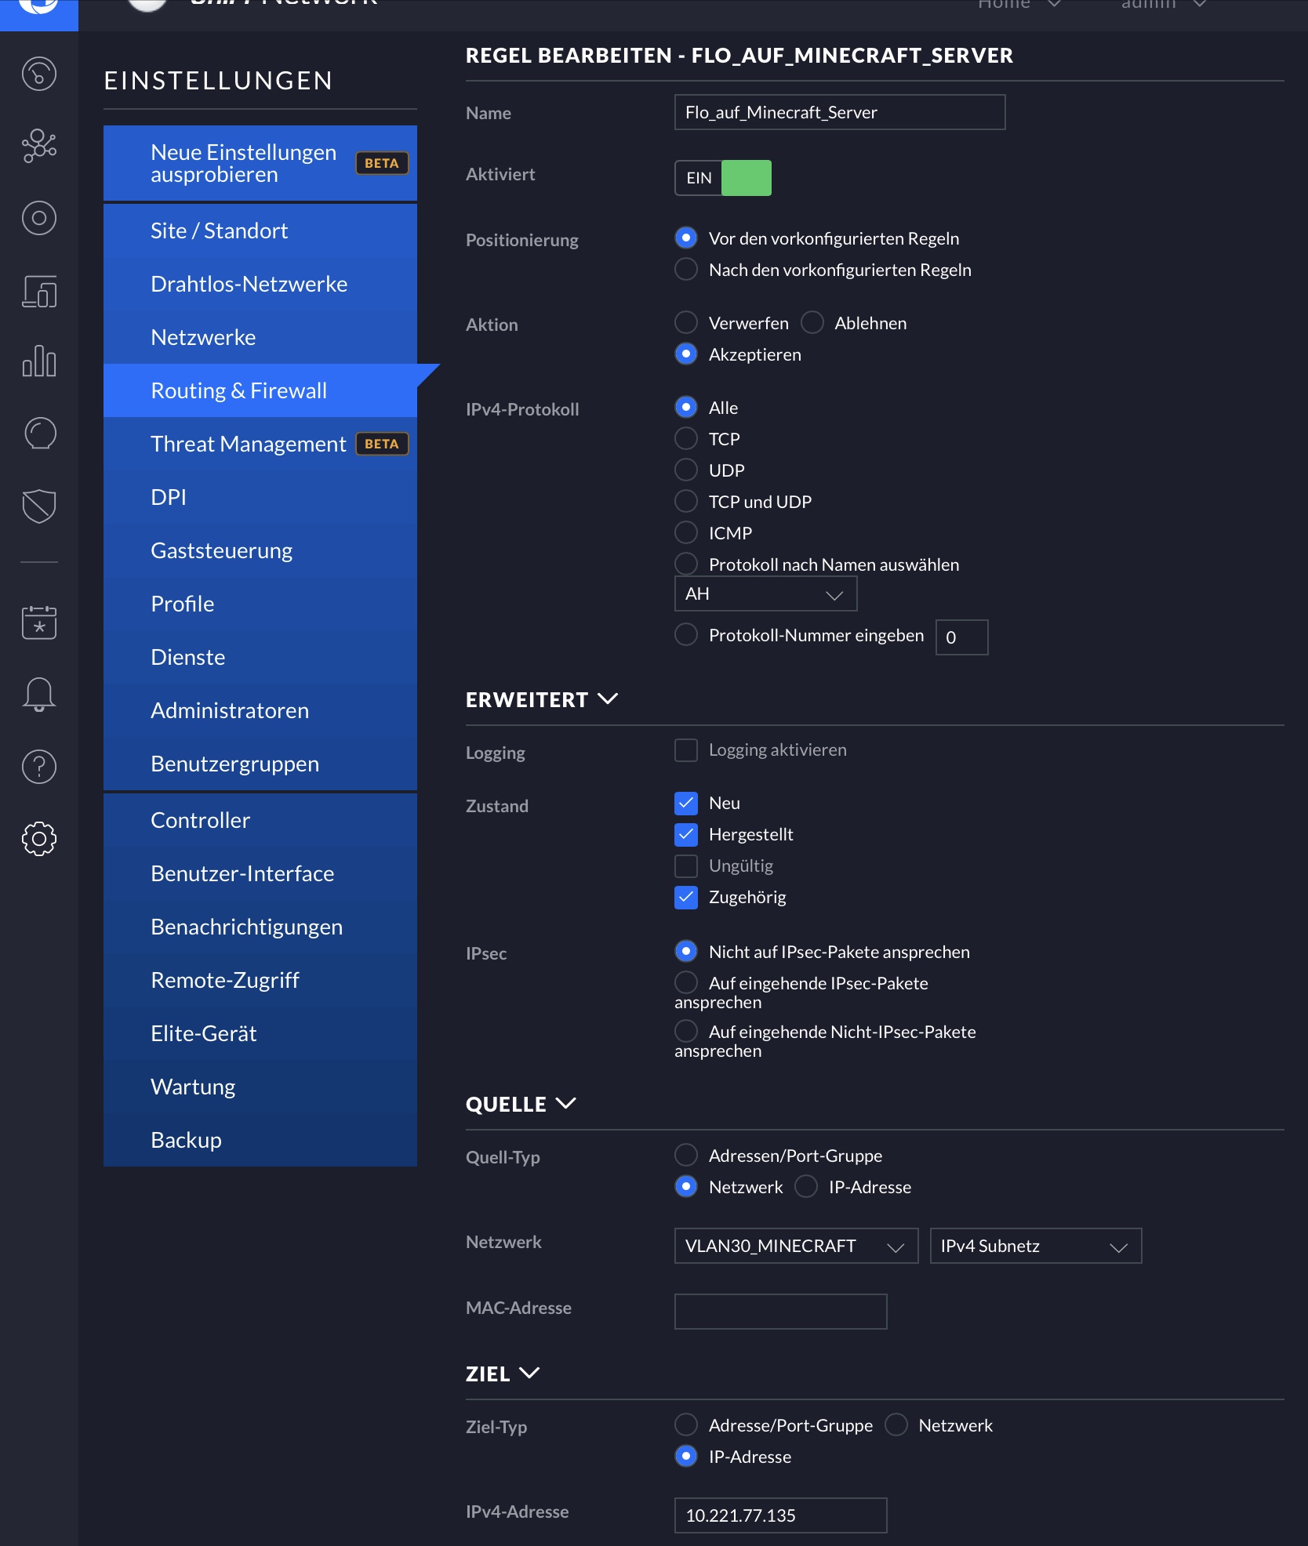
Task: Select 'Auf eingehende IPsec-Pakete ansprechen'
Action: 686,982
